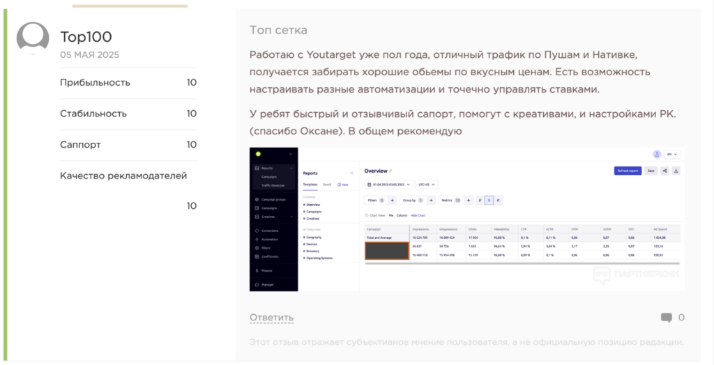This screenshot has height=365, width=714.
Task: Click the disclaimer text below the review
Action: tap(466, 342)
